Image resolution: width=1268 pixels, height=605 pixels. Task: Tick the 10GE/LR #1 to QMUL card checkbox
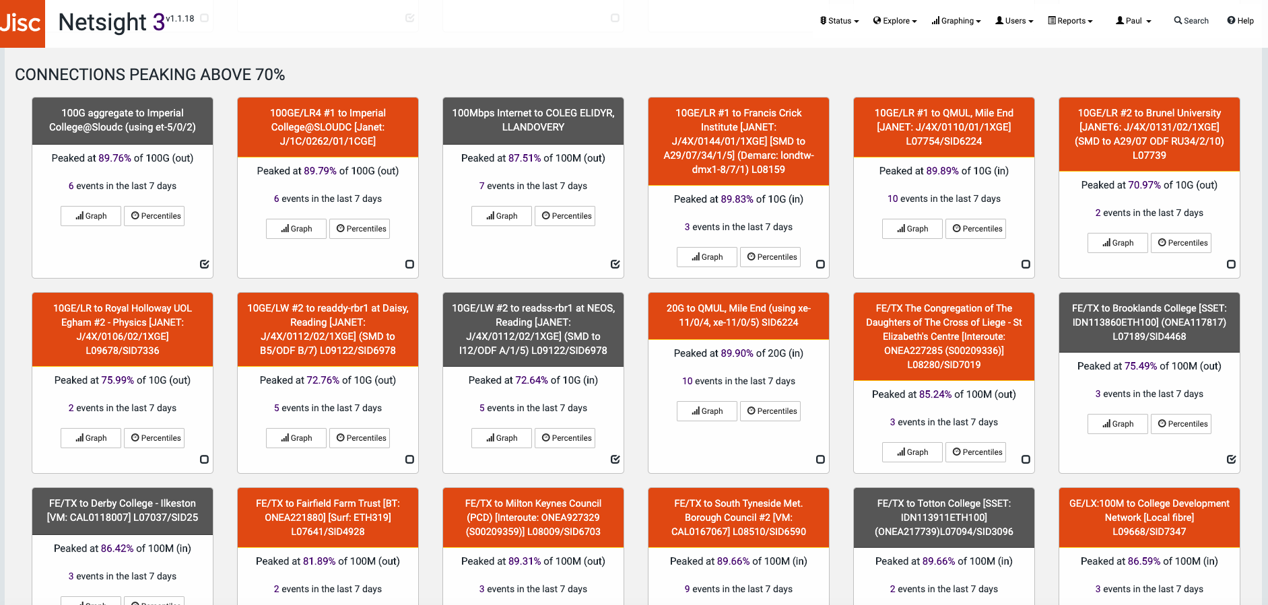coord(1026,264)
